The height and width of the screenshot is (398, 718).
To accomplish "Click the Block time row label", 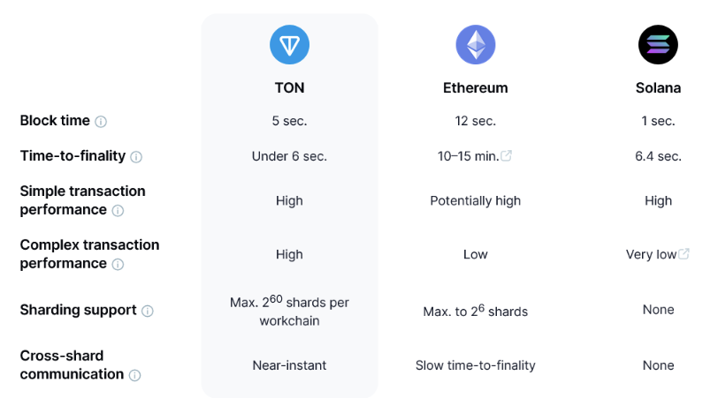I will point(55,121).
